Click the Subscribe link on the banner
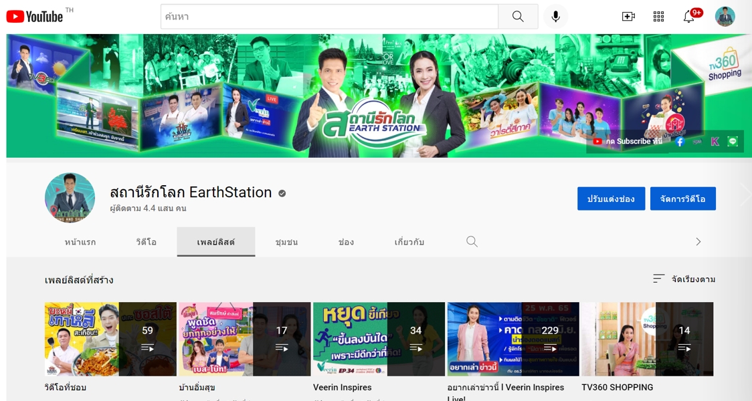This screenshot has height=401, width=752. 628,141
